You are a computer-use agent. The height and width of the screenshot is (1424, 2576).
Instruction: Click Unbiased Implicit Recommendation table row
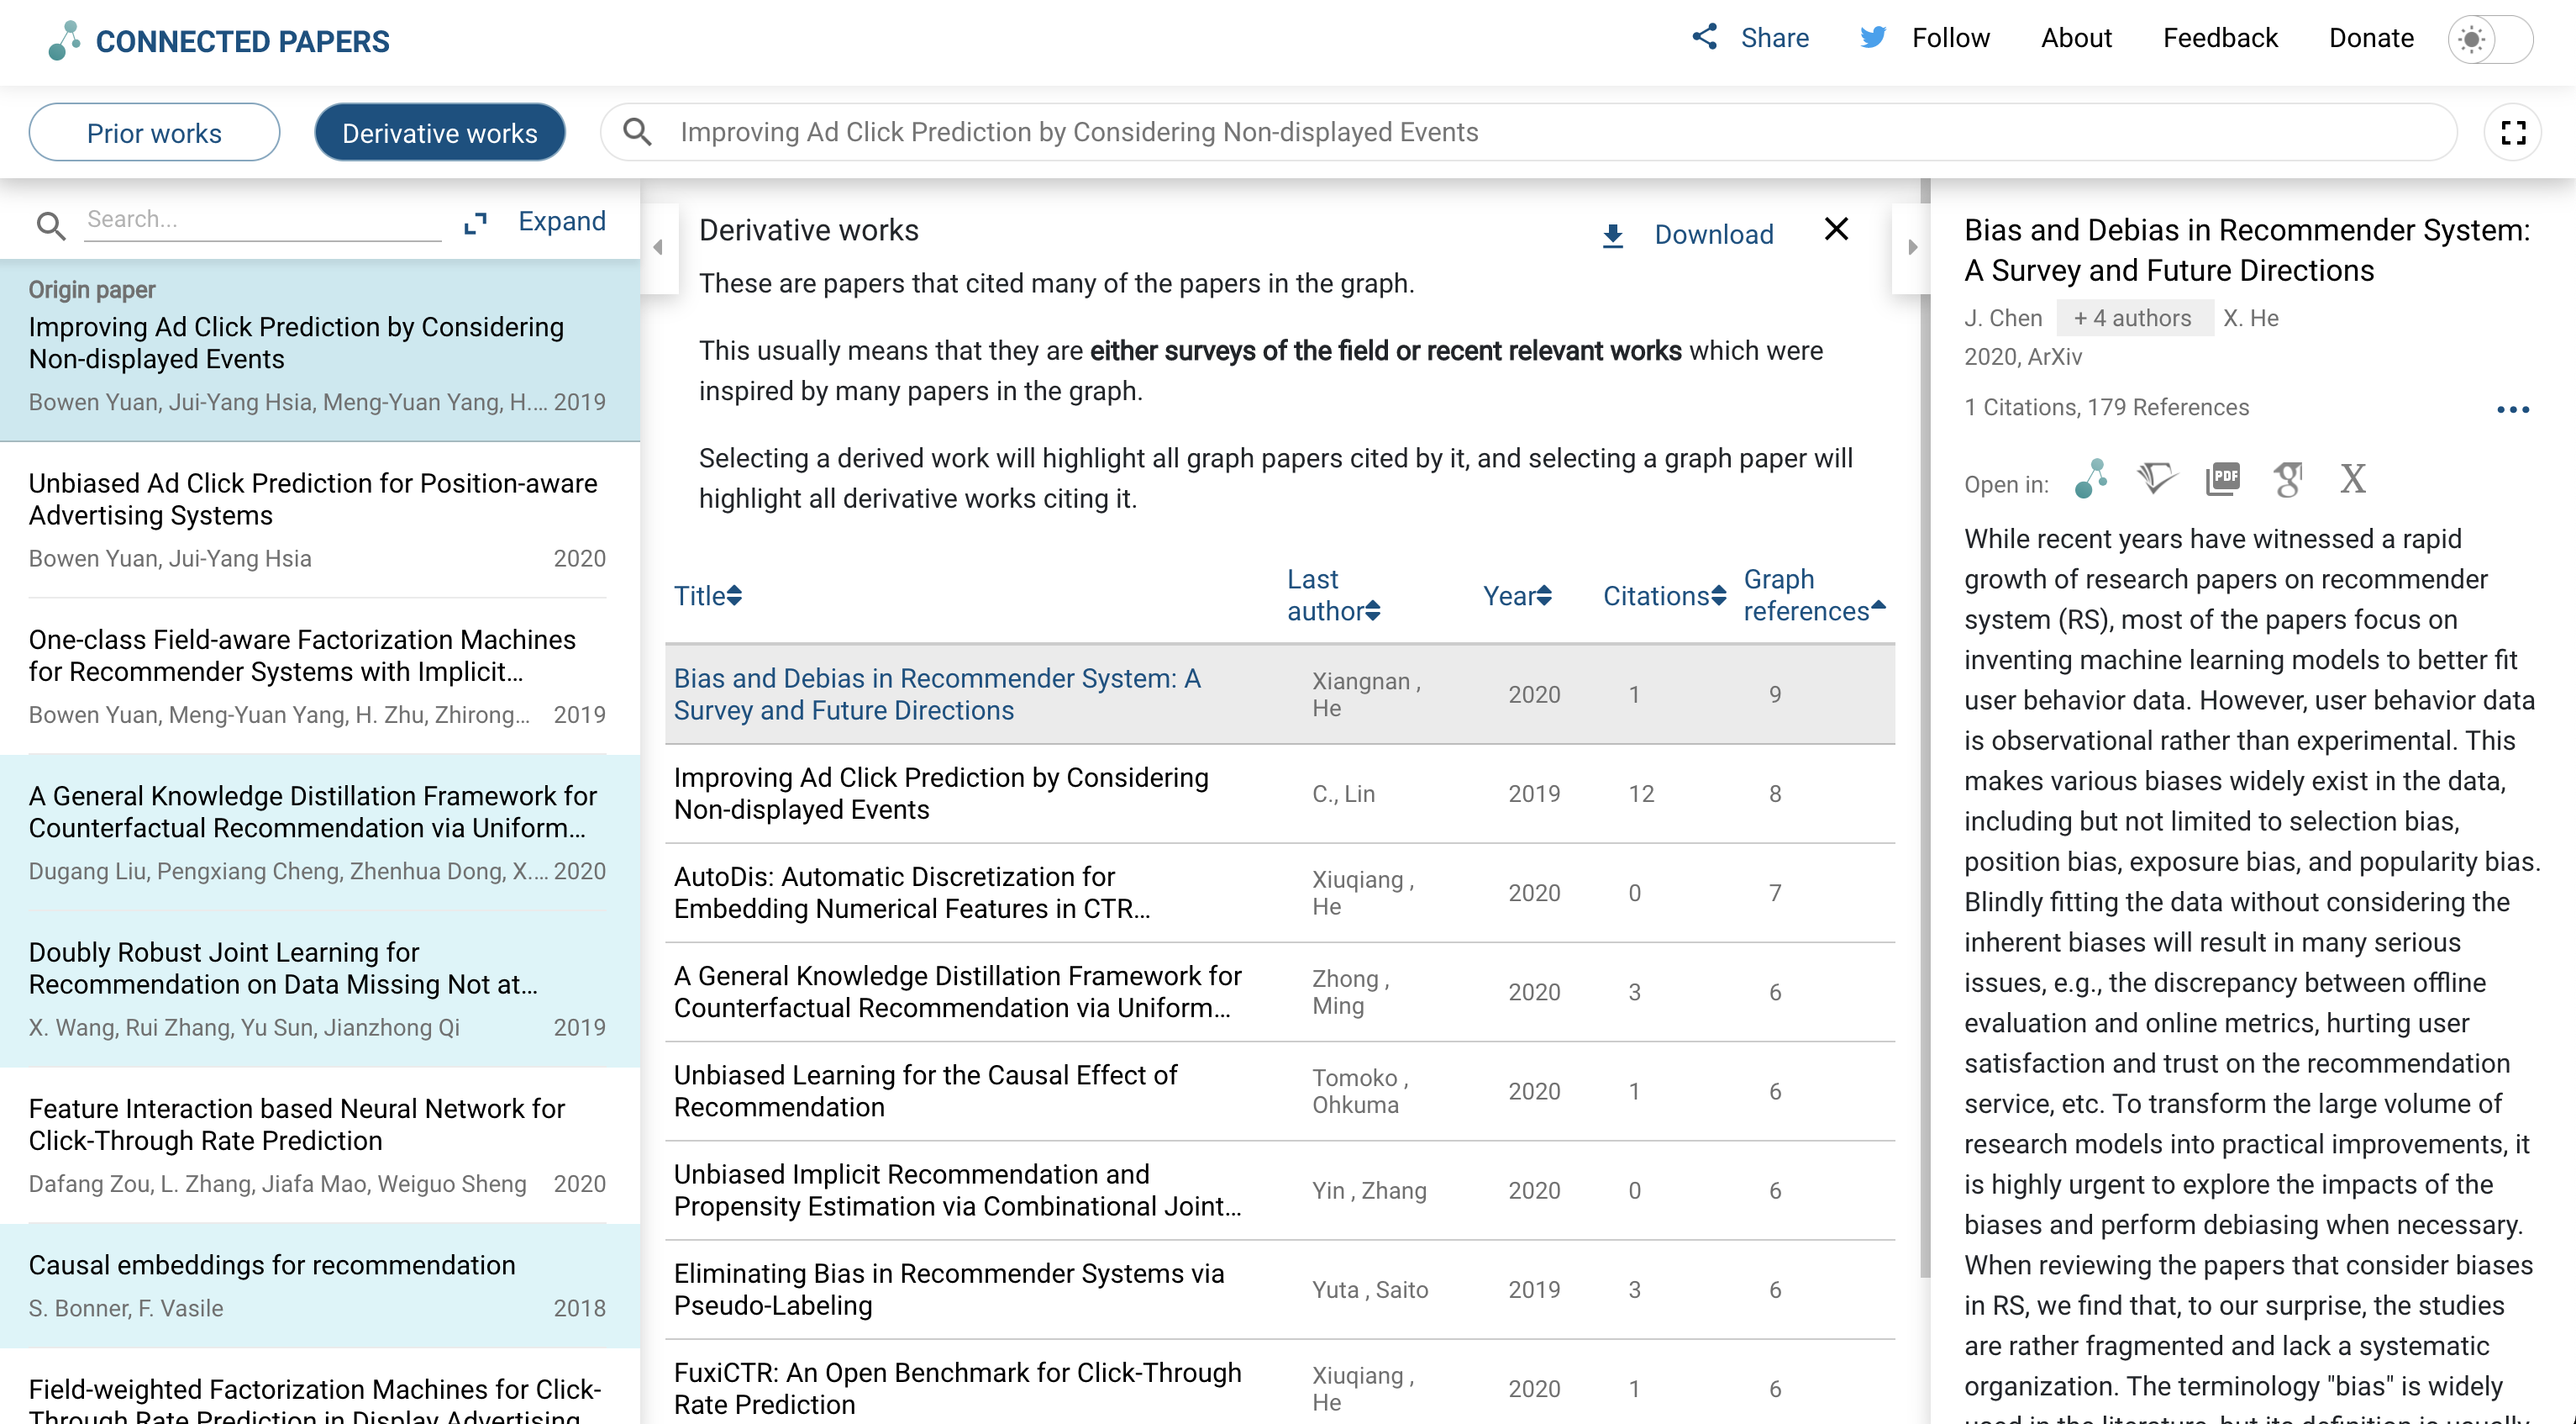1279,1189
